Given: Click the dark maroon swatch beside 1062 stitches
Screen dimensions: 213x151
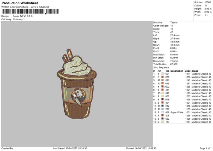Looking at the screenshot, I should 163,119.
